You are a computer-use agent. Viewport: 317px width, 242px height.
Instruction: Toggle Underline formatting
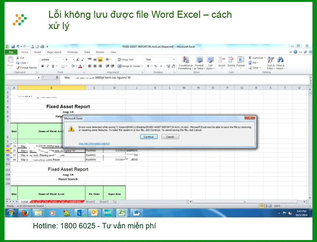click(53, 66)
